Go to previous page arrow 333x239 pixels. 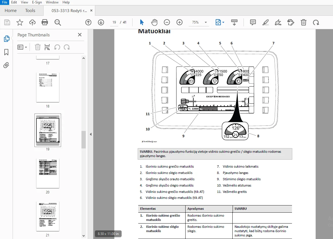pyautogui.click(x=88, y=22)
